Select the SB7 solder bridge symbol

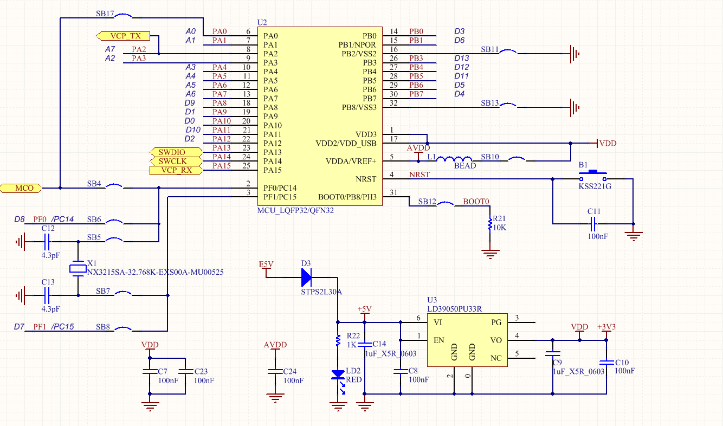(122, 294)
